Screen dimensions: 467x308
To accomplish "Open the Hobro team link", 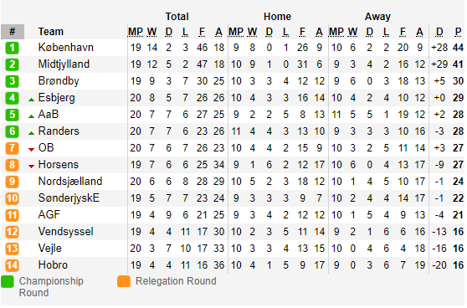I will (53, 264).
